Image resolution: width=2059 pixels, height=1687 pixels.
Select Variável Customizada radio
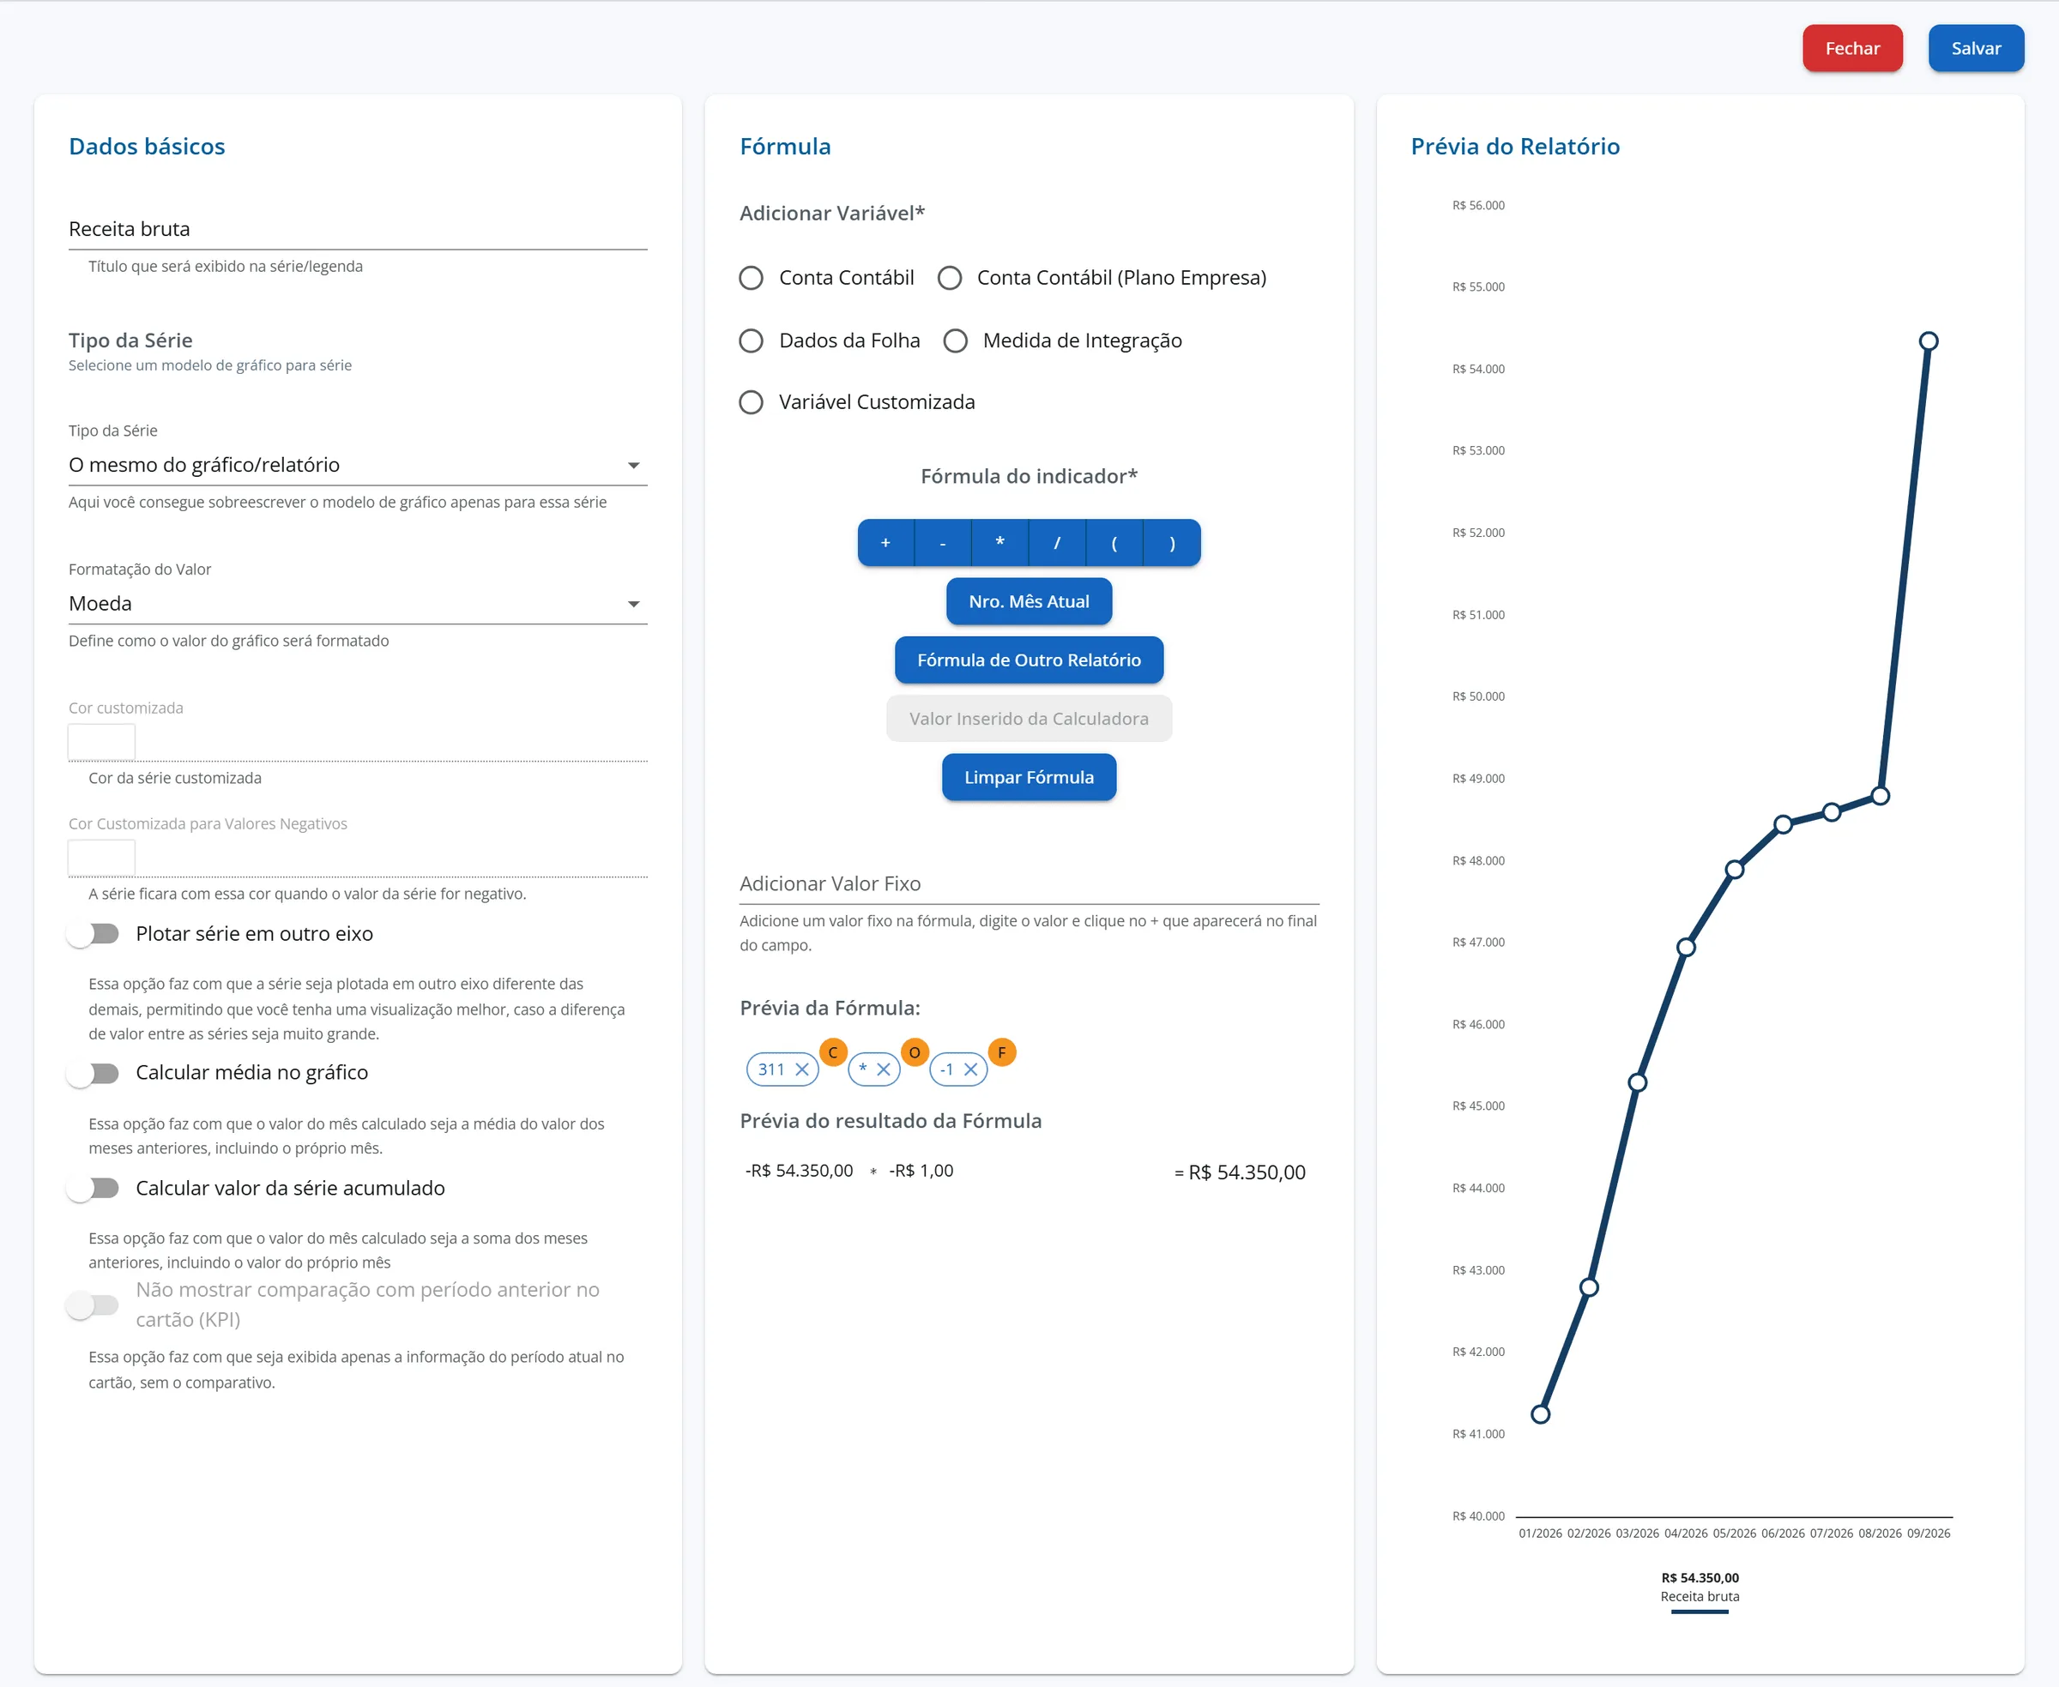(x=751, y=402)
